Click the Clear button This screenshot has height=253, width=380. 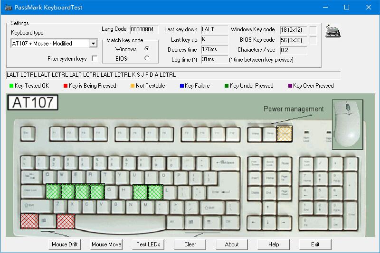point(190,244)
